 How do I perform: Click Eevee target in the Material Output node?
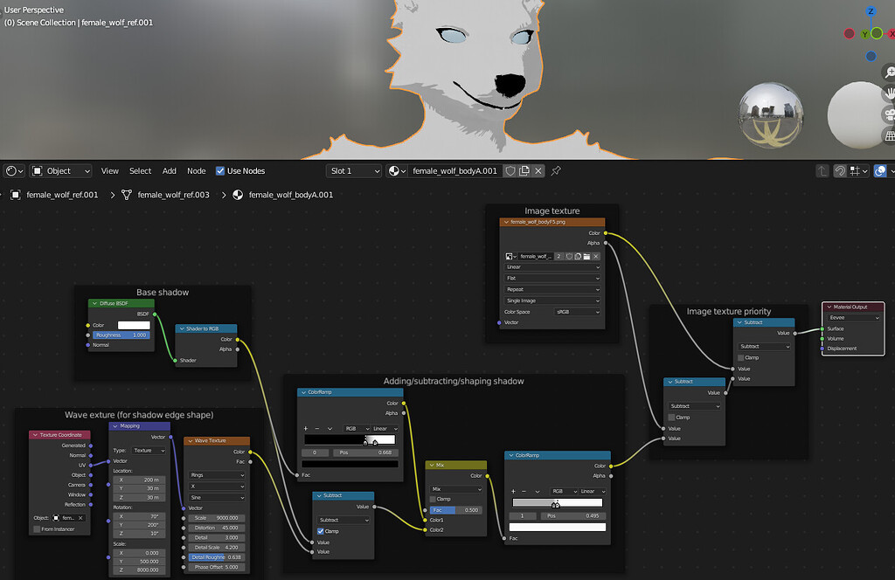(x=855, y=316)
